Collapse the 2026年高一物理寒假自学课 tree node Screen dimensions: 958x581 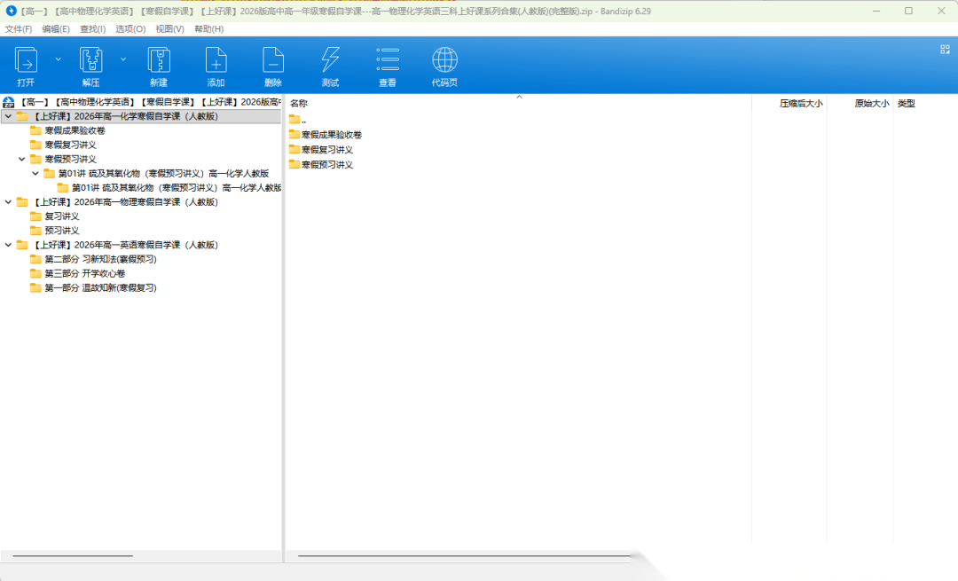(x=9, y=202)
